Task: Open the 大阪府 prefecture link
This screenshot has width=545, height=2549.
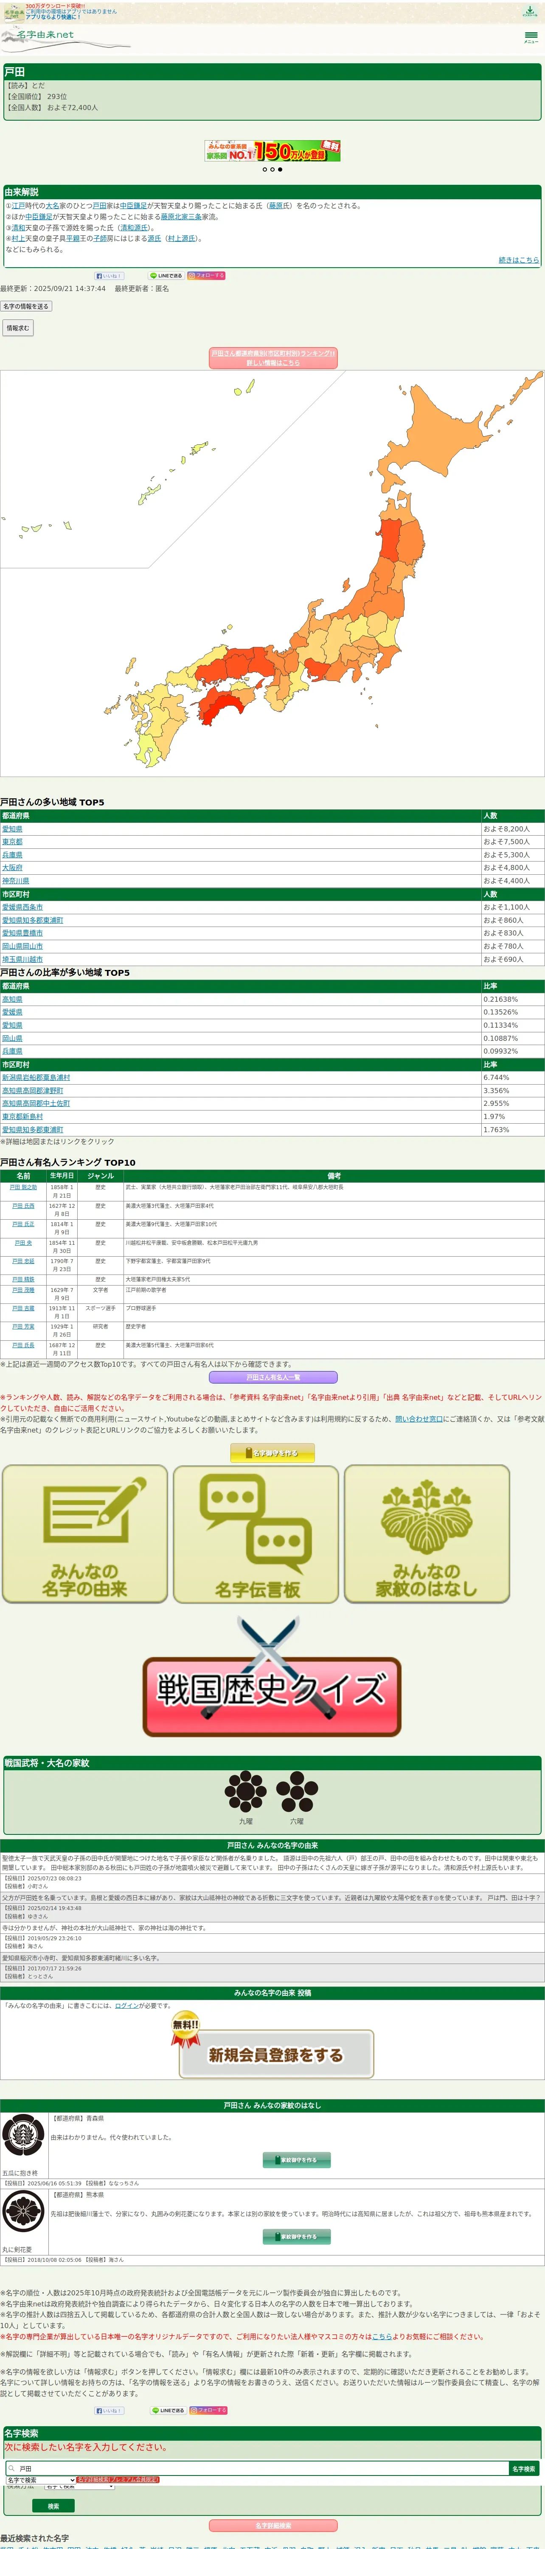Action: click(12, 868)
